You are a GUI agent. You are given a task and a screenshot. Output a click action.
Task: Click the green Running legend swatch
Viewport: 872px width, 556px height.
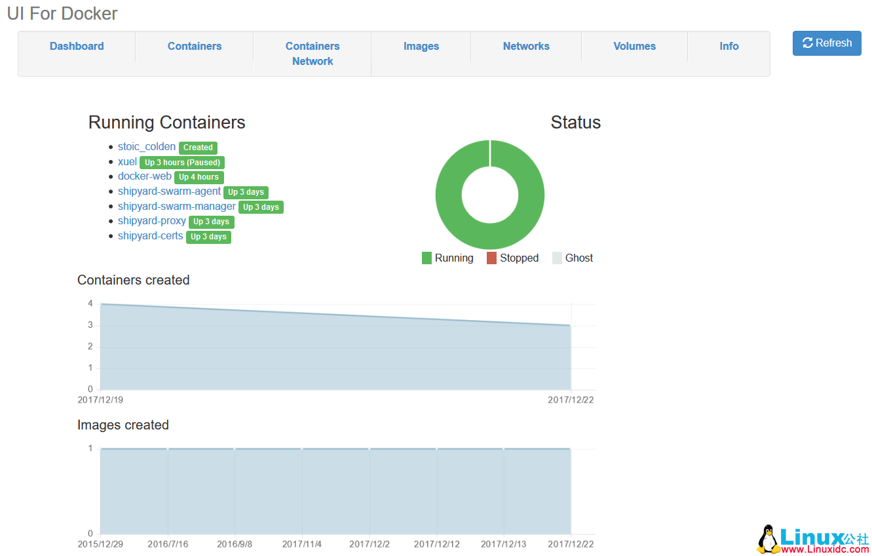(x=427, y=258)
